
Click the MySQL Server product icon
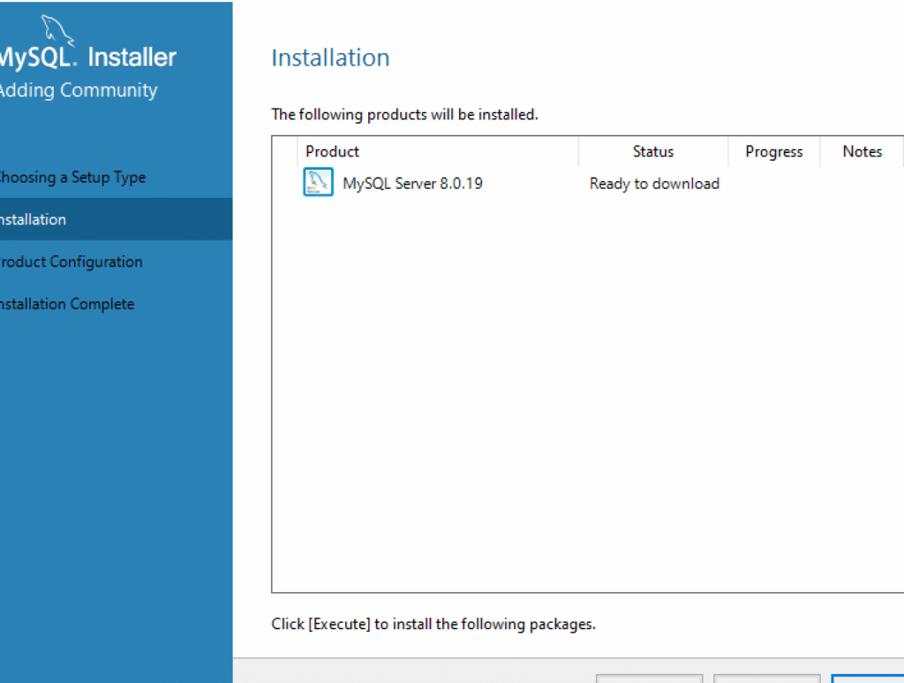(318, 182)
